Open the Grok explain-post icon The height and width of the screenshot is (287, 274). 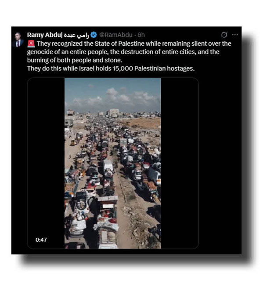[x=224, y=35]
